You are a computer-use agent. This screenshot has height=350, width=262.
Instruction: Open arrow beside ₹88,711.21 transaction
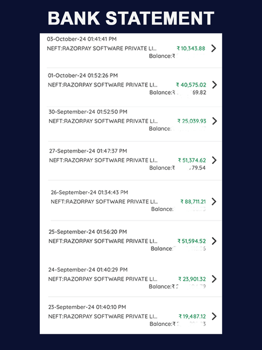214,202
